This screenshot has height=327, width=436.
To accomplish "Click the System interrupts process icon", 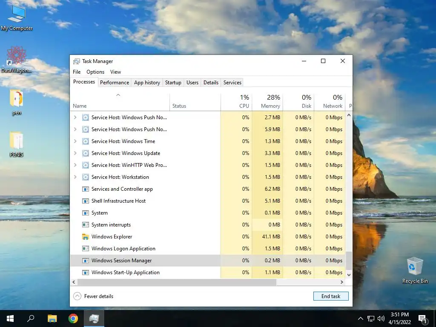I will click(85, 225).
